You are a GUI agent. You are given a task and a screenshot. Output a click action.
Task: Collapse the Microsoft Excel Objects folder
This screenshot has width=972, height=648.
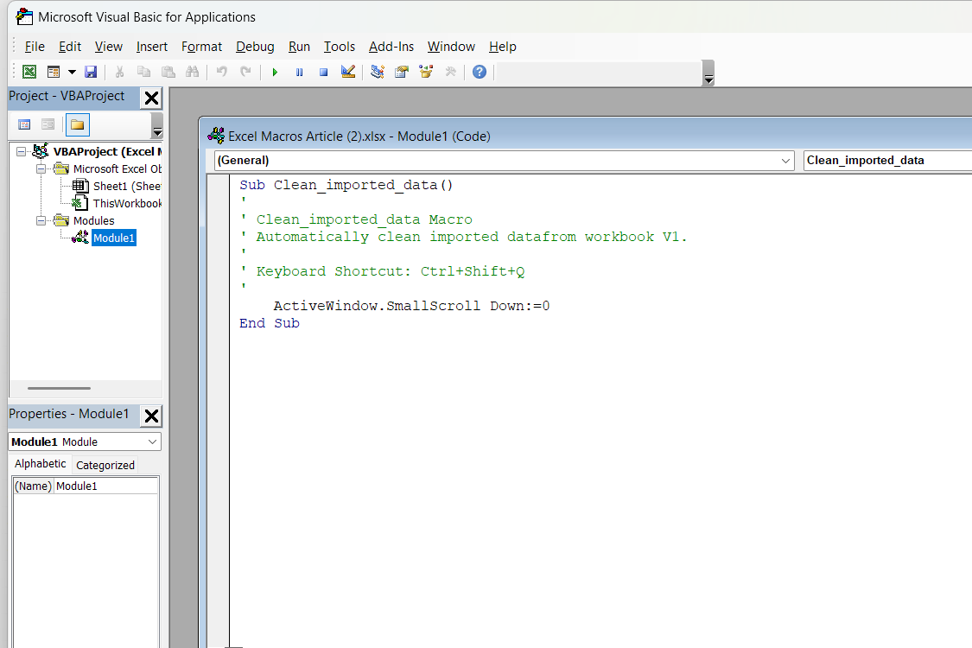pos(41,168)
